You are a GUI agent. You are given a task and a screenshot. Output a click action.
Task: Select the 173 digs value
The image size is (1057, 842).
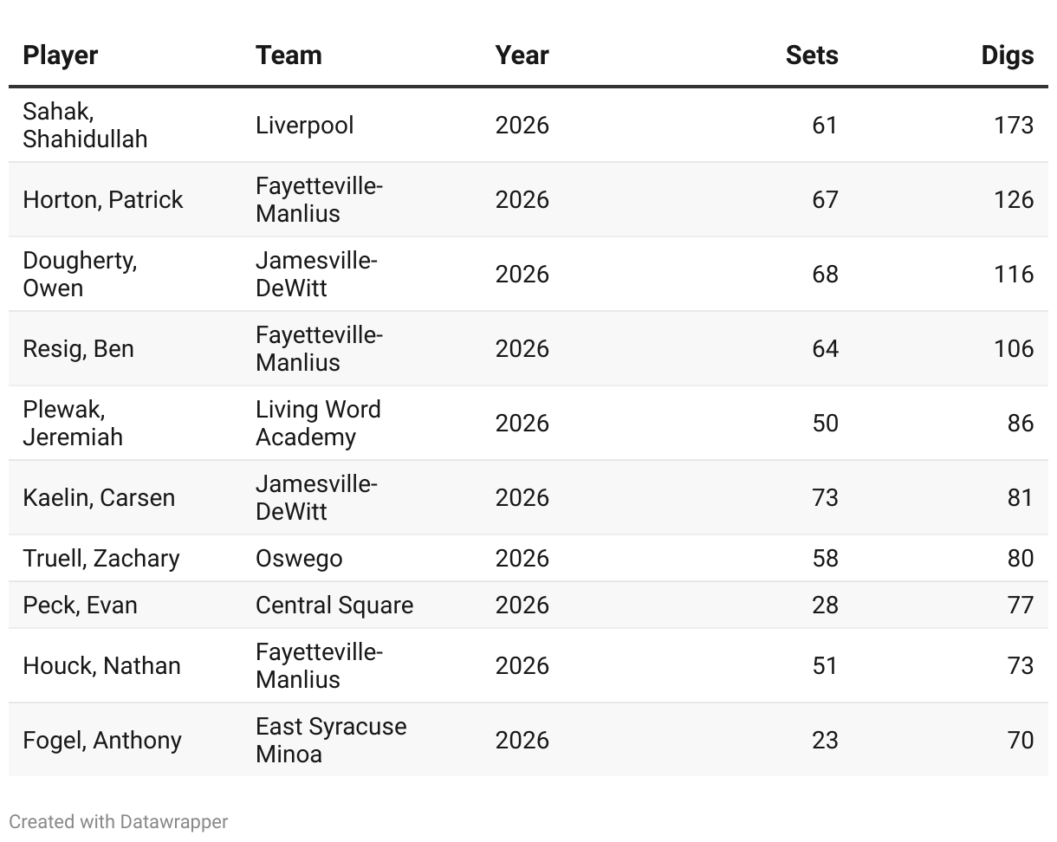pos(1013,125)
